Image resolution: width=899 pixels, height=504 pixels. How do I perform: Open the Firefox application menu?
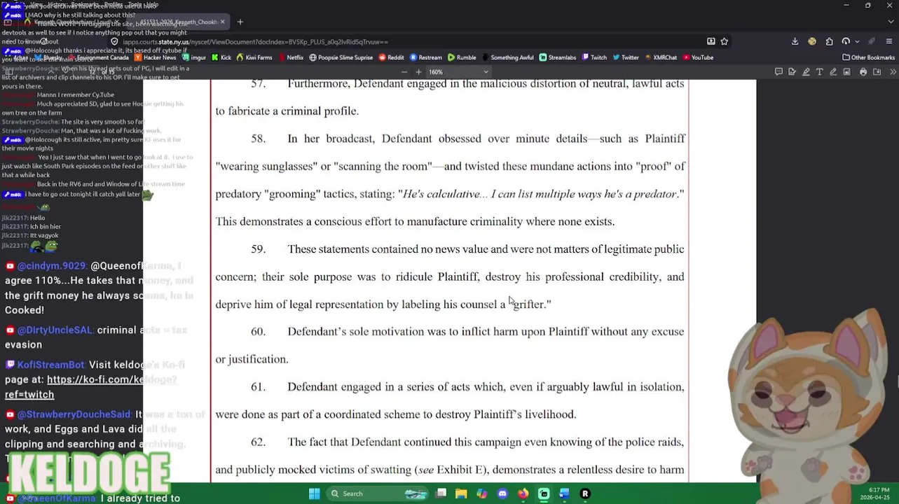pyautogui.click(x=889, y=41)
